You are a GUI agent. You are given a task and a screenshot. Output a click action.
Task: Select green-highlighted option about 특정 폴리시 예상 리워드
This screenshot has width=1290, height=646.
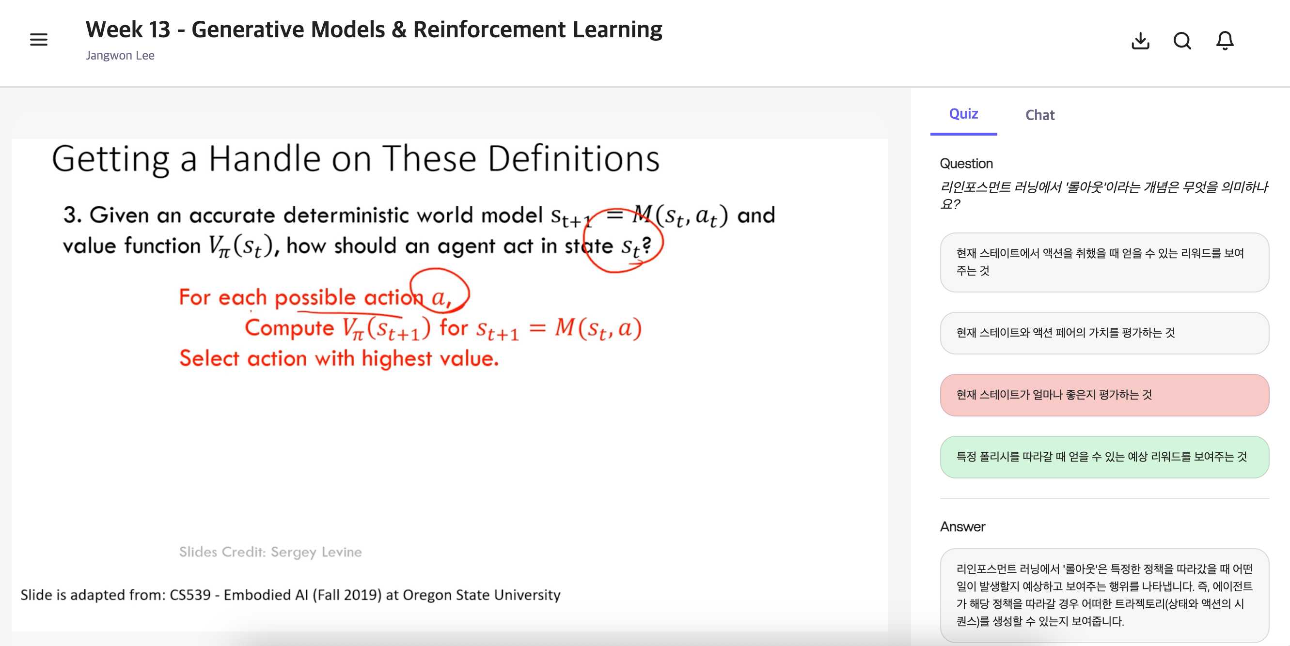[x=1104, y=457]
